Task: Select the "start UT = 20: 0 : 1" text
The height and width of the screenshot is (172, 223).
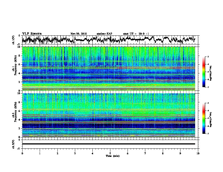Action: coord(136,34)
